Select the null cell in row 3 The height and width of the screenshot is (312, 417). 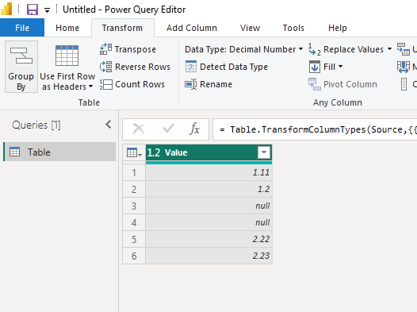tap(208, 206)
